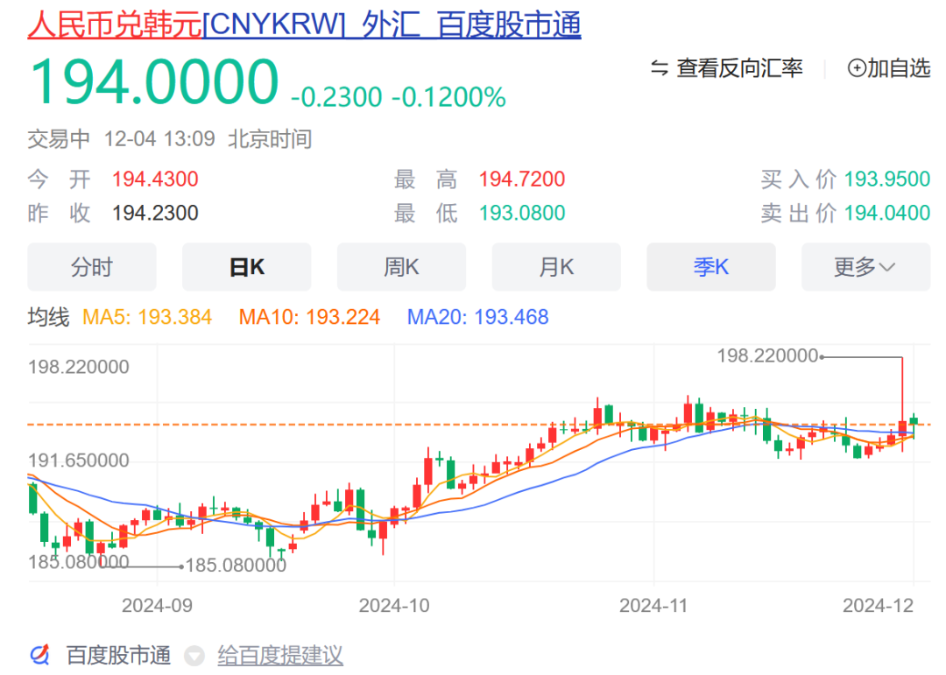Click the 191.650000 y-axis label
The height and width of the screenshot is (675, 946).
(79, 461)
